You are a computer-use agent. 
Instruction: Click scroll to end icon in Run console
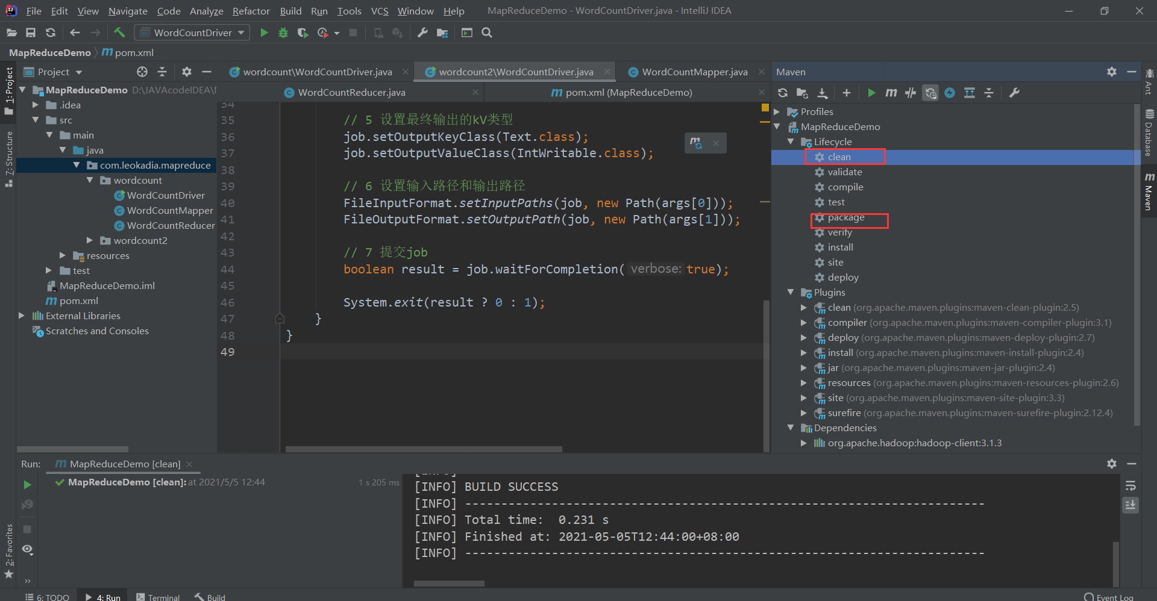tap(1130, 505)
